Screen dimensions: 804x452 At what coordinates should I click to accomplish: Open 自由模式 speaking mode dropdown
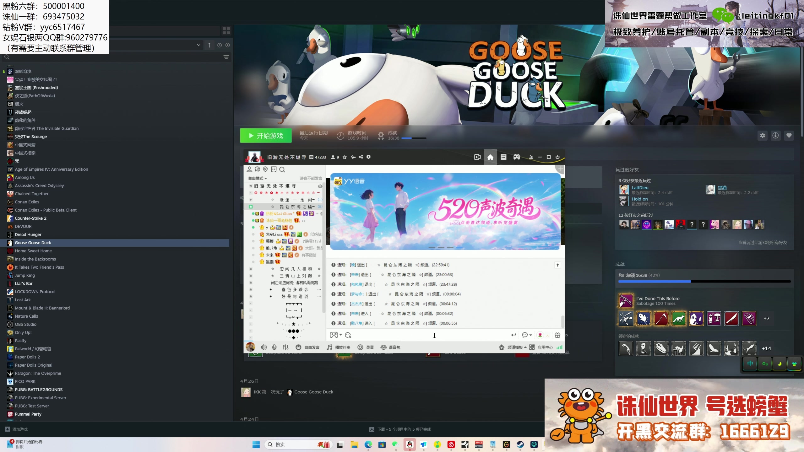tap(258, 178)
